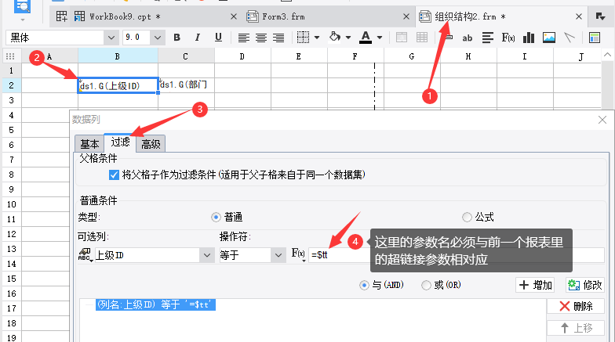This screenshot has height=342, width=615.
Task: Insert slash line icon
Action: click(570, 38)
